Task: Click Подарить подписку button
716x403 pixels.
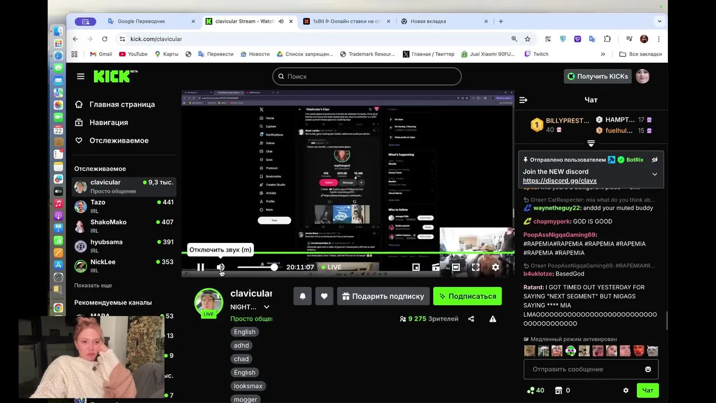Action: pyautogui.click(x=383, y=296)
